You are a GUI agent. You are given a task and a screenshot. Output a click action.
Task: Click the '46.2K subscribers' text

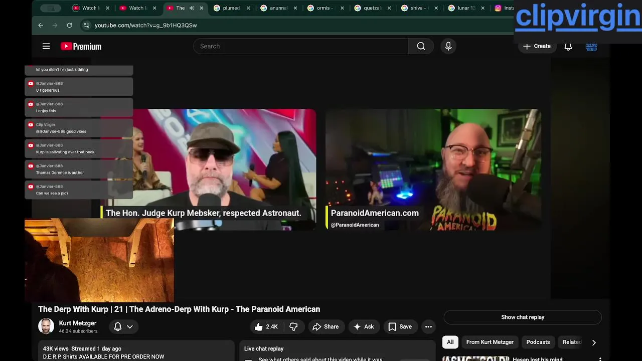point(78,331)
